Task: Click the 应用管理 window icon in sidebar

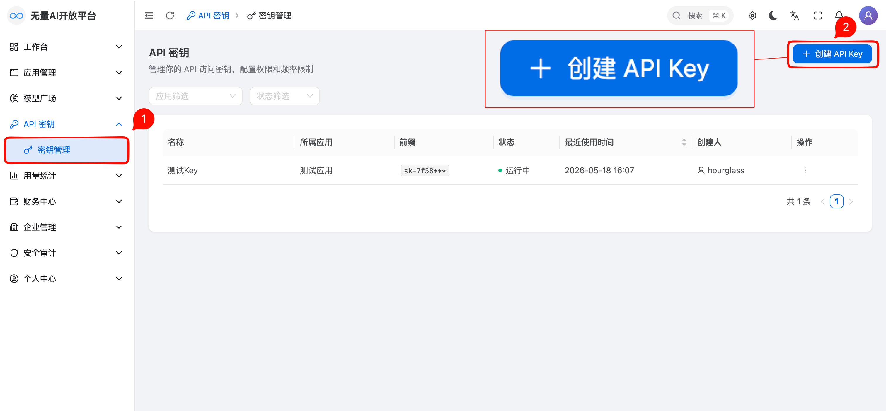Action: point(14,73)
